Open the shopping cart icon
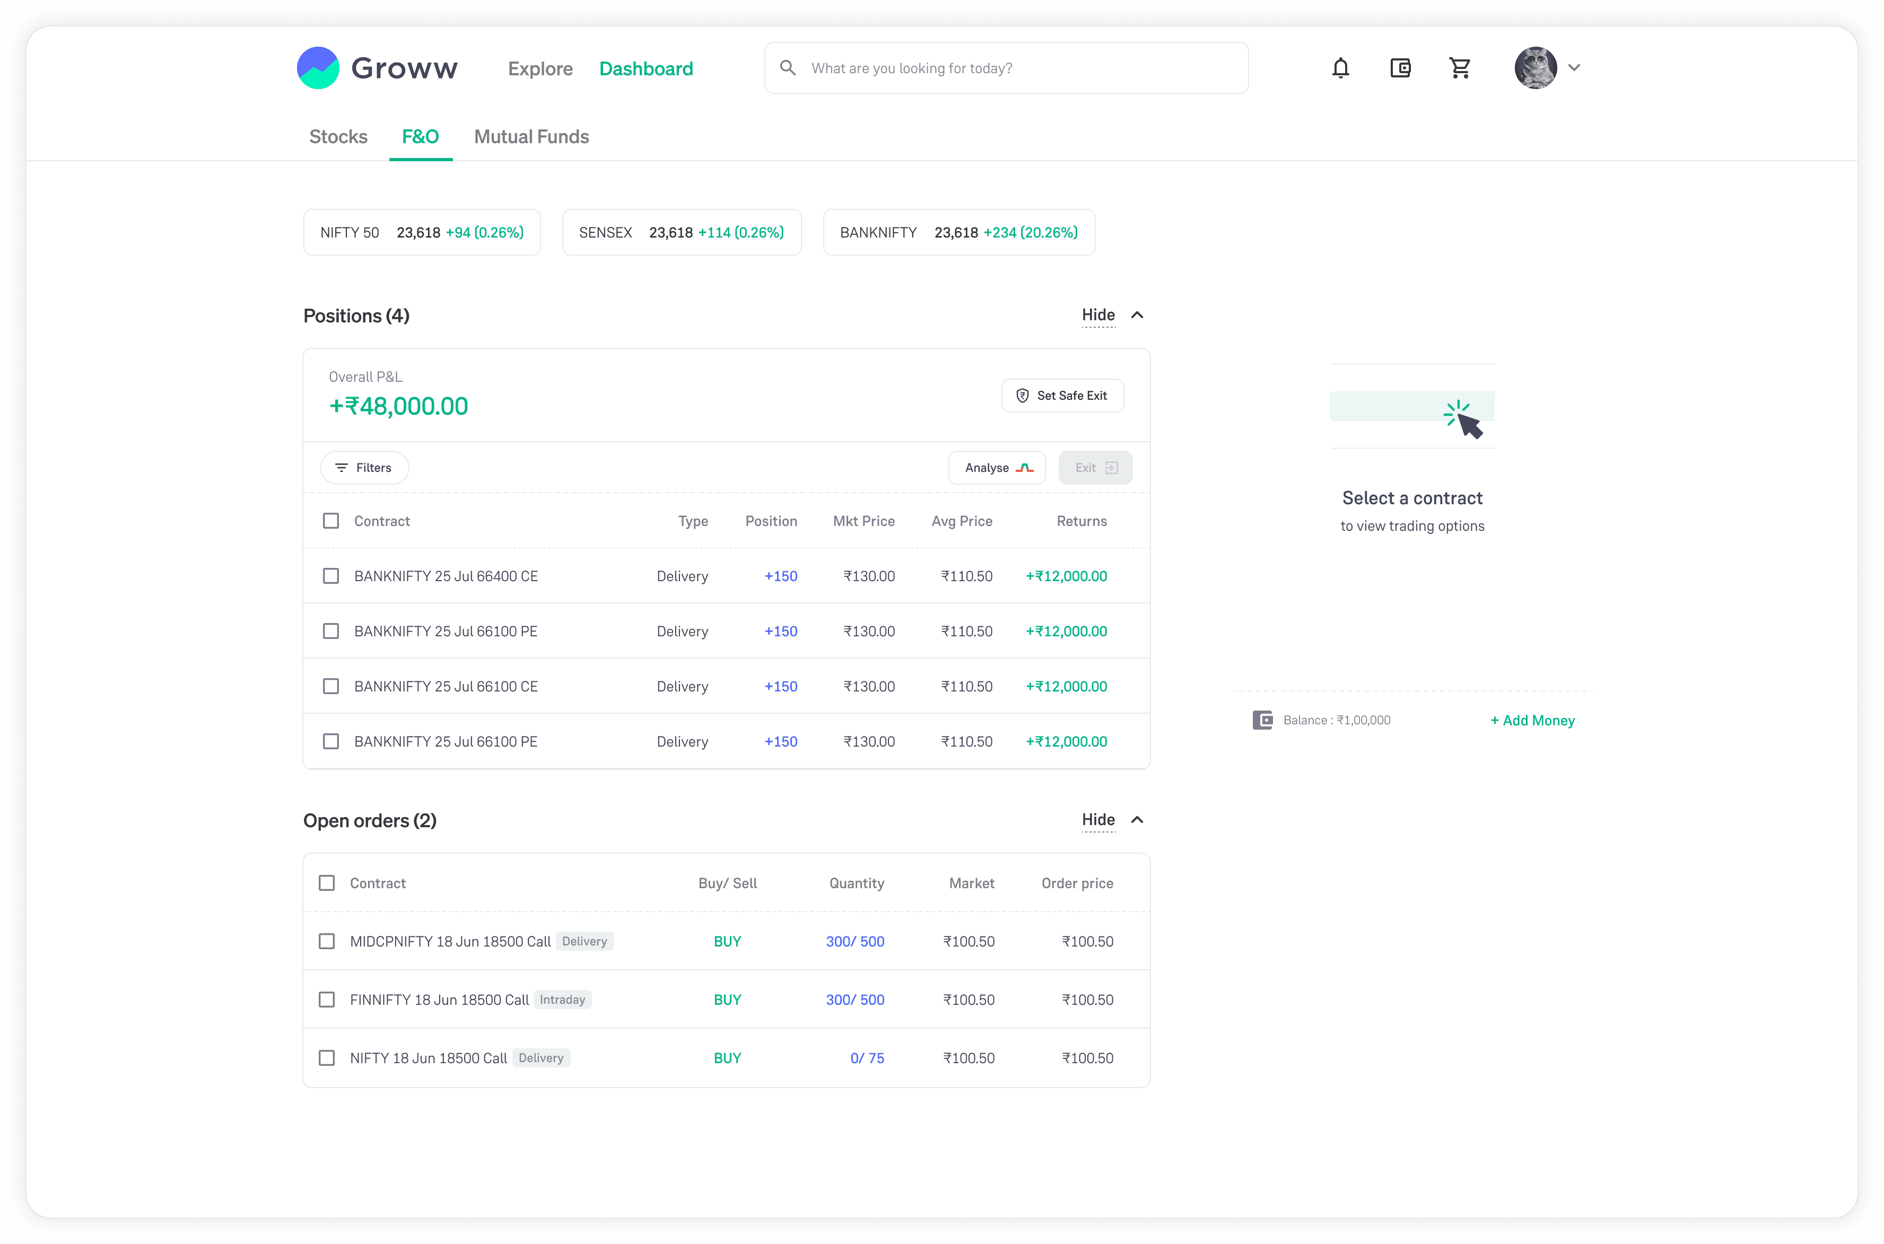This screenshot has width=1884, height=1244. coord(1460,68)
